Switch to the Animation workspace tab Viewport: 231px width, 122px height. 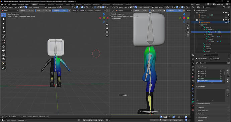point(87,4)
